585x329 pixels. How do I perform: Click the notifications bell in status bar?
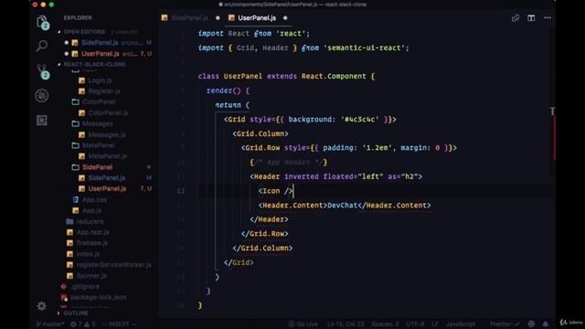coord(546,324)
